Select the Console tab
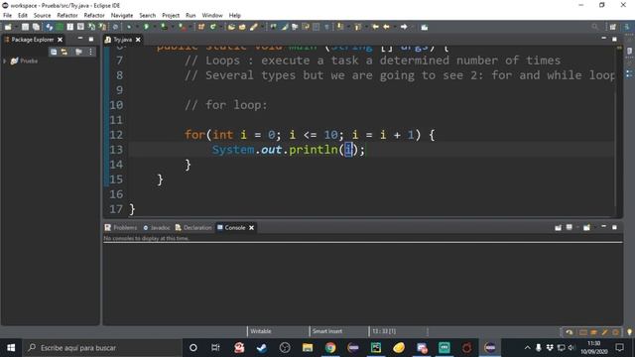This screenshot has width=635, height=357. point(231,227)
